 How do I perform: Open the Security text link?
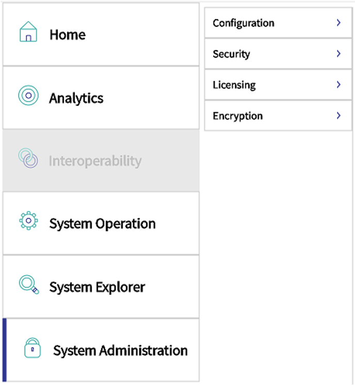point(231,54)
